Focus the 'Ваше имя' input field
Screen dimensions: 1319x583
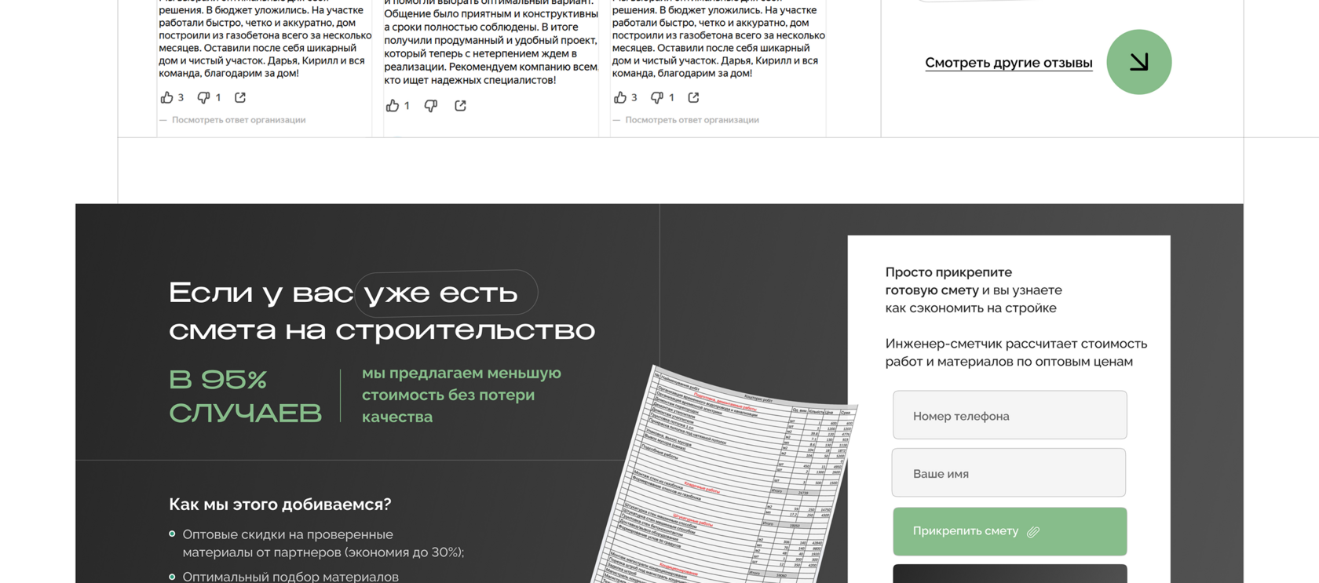tap(1009, 473)
